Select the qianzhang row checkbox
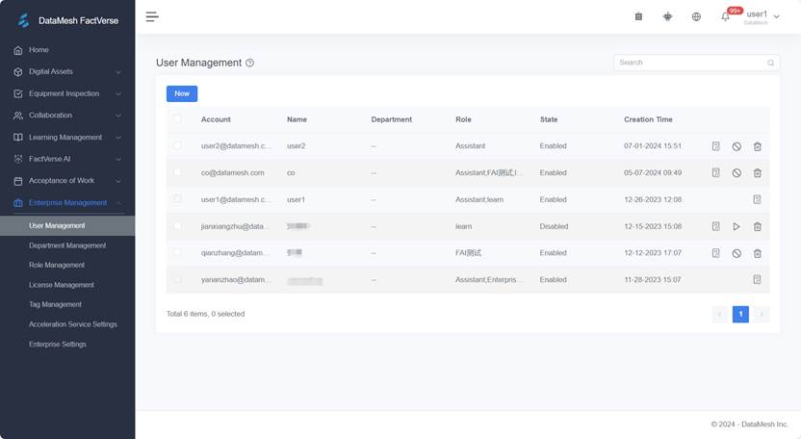 click(177, 253)
